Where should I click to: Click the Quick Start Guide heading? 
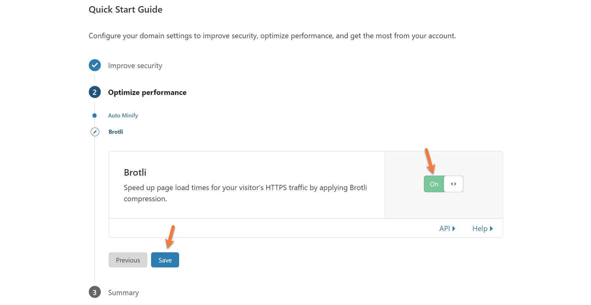tap(125, 10)
